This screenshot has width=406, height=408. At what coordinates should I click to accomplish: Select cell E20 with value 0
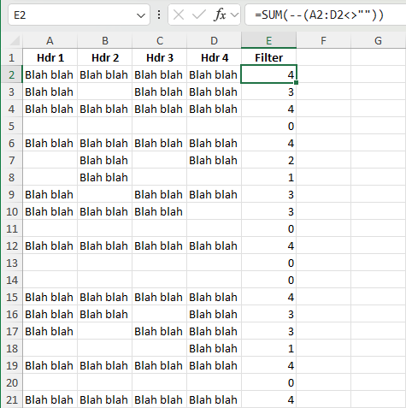269,382
